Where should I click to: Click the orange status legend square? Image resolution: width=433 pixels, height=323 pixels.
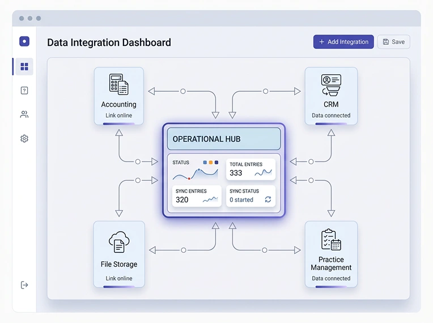coord(211,162)
